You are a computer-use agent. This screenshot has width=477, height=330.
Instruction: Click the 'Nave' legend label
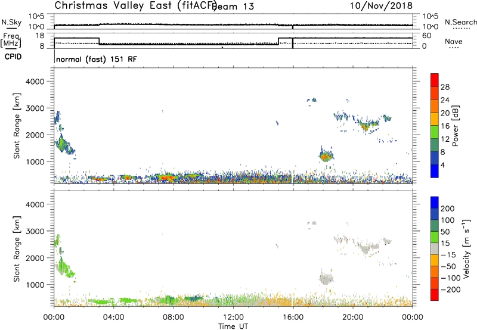454,41
